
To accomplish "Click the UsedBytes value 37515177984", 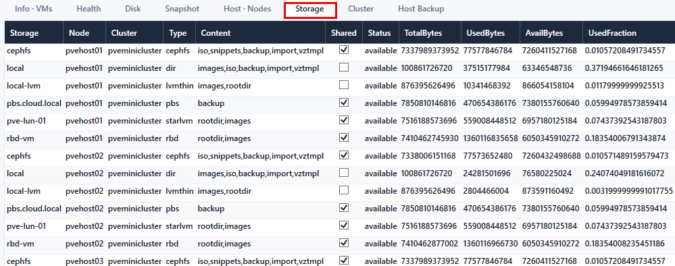I will 486,68.
